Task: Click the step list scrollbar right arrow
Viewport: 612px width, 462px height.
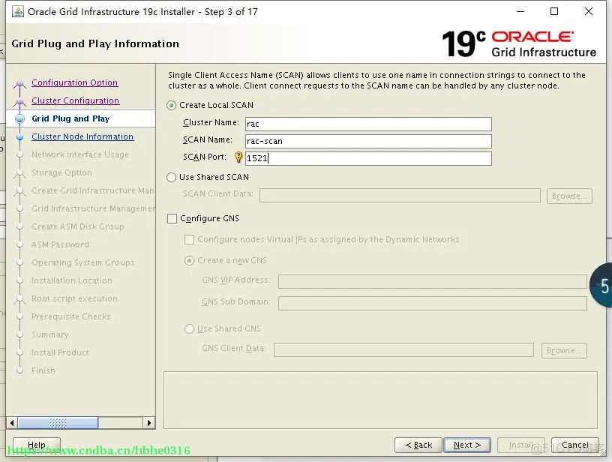Action: tap(148, 423)
